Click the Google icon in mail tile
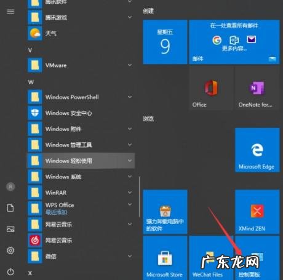The width and height of the screenshot is (283, 280). tap(217, 40)
